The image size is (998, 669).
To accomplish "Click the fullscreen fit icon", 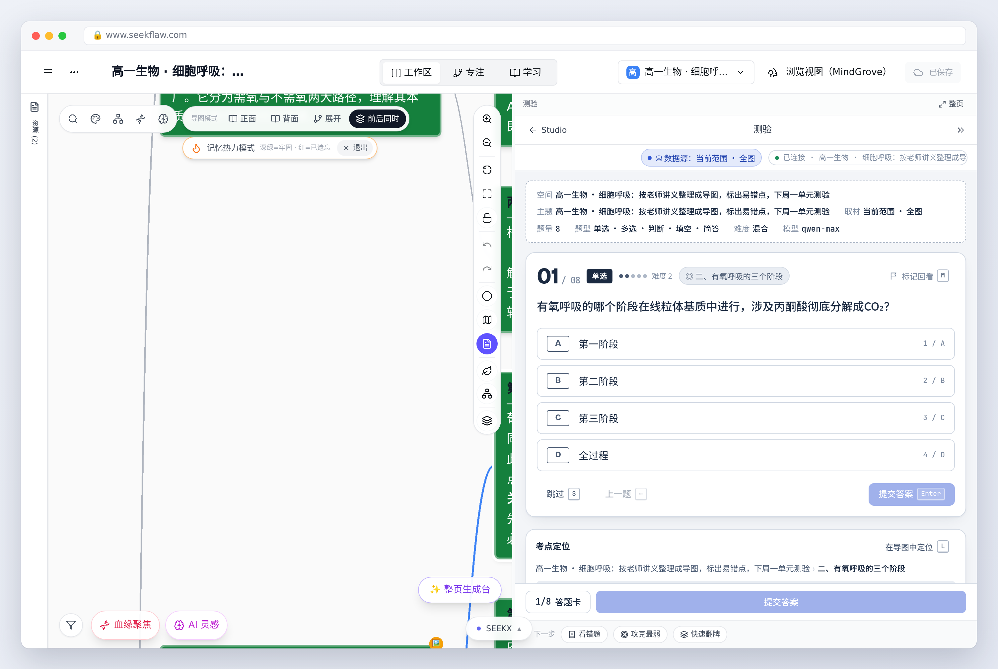I will pyautogui.click(x=487, y=194).
